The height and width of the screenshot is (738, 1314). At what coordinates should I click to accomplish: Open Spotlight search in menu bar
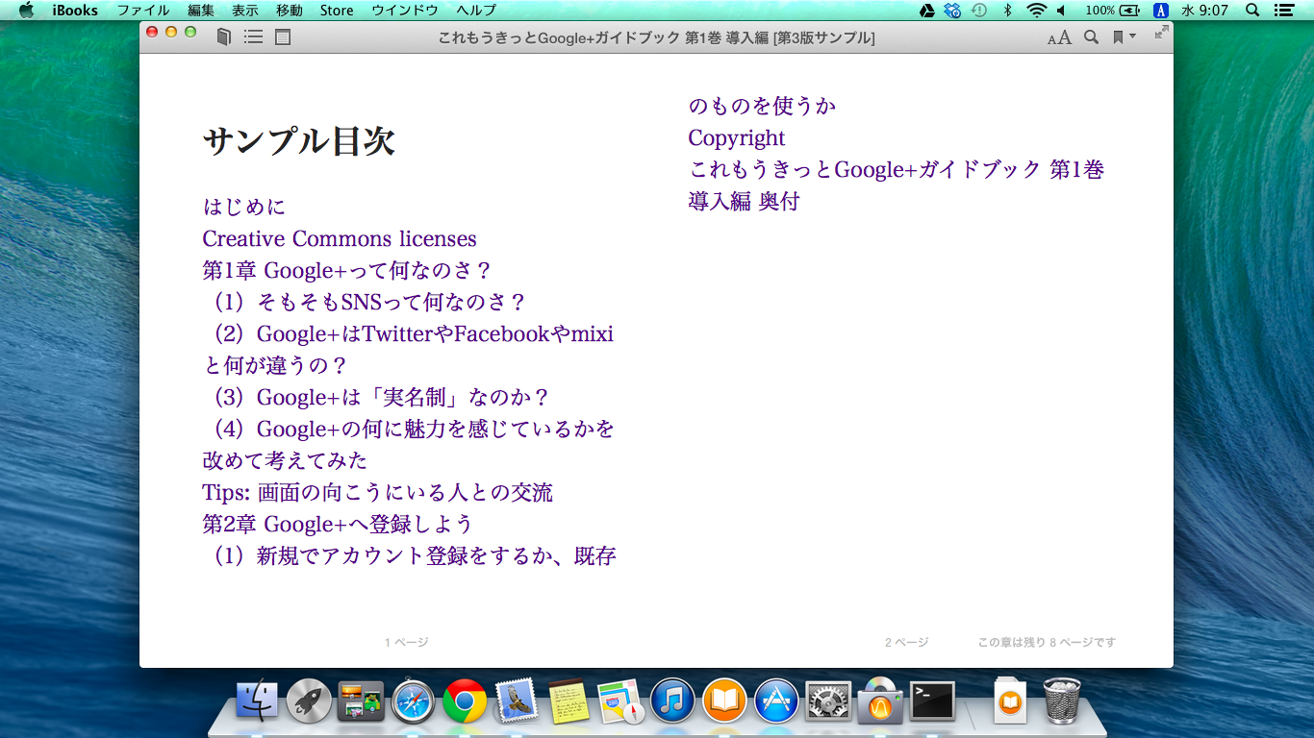1252,11
